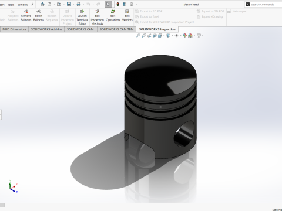Open the Options gear icon
Viewport: 282px width, 211px height.
click(x=132, y=4)
